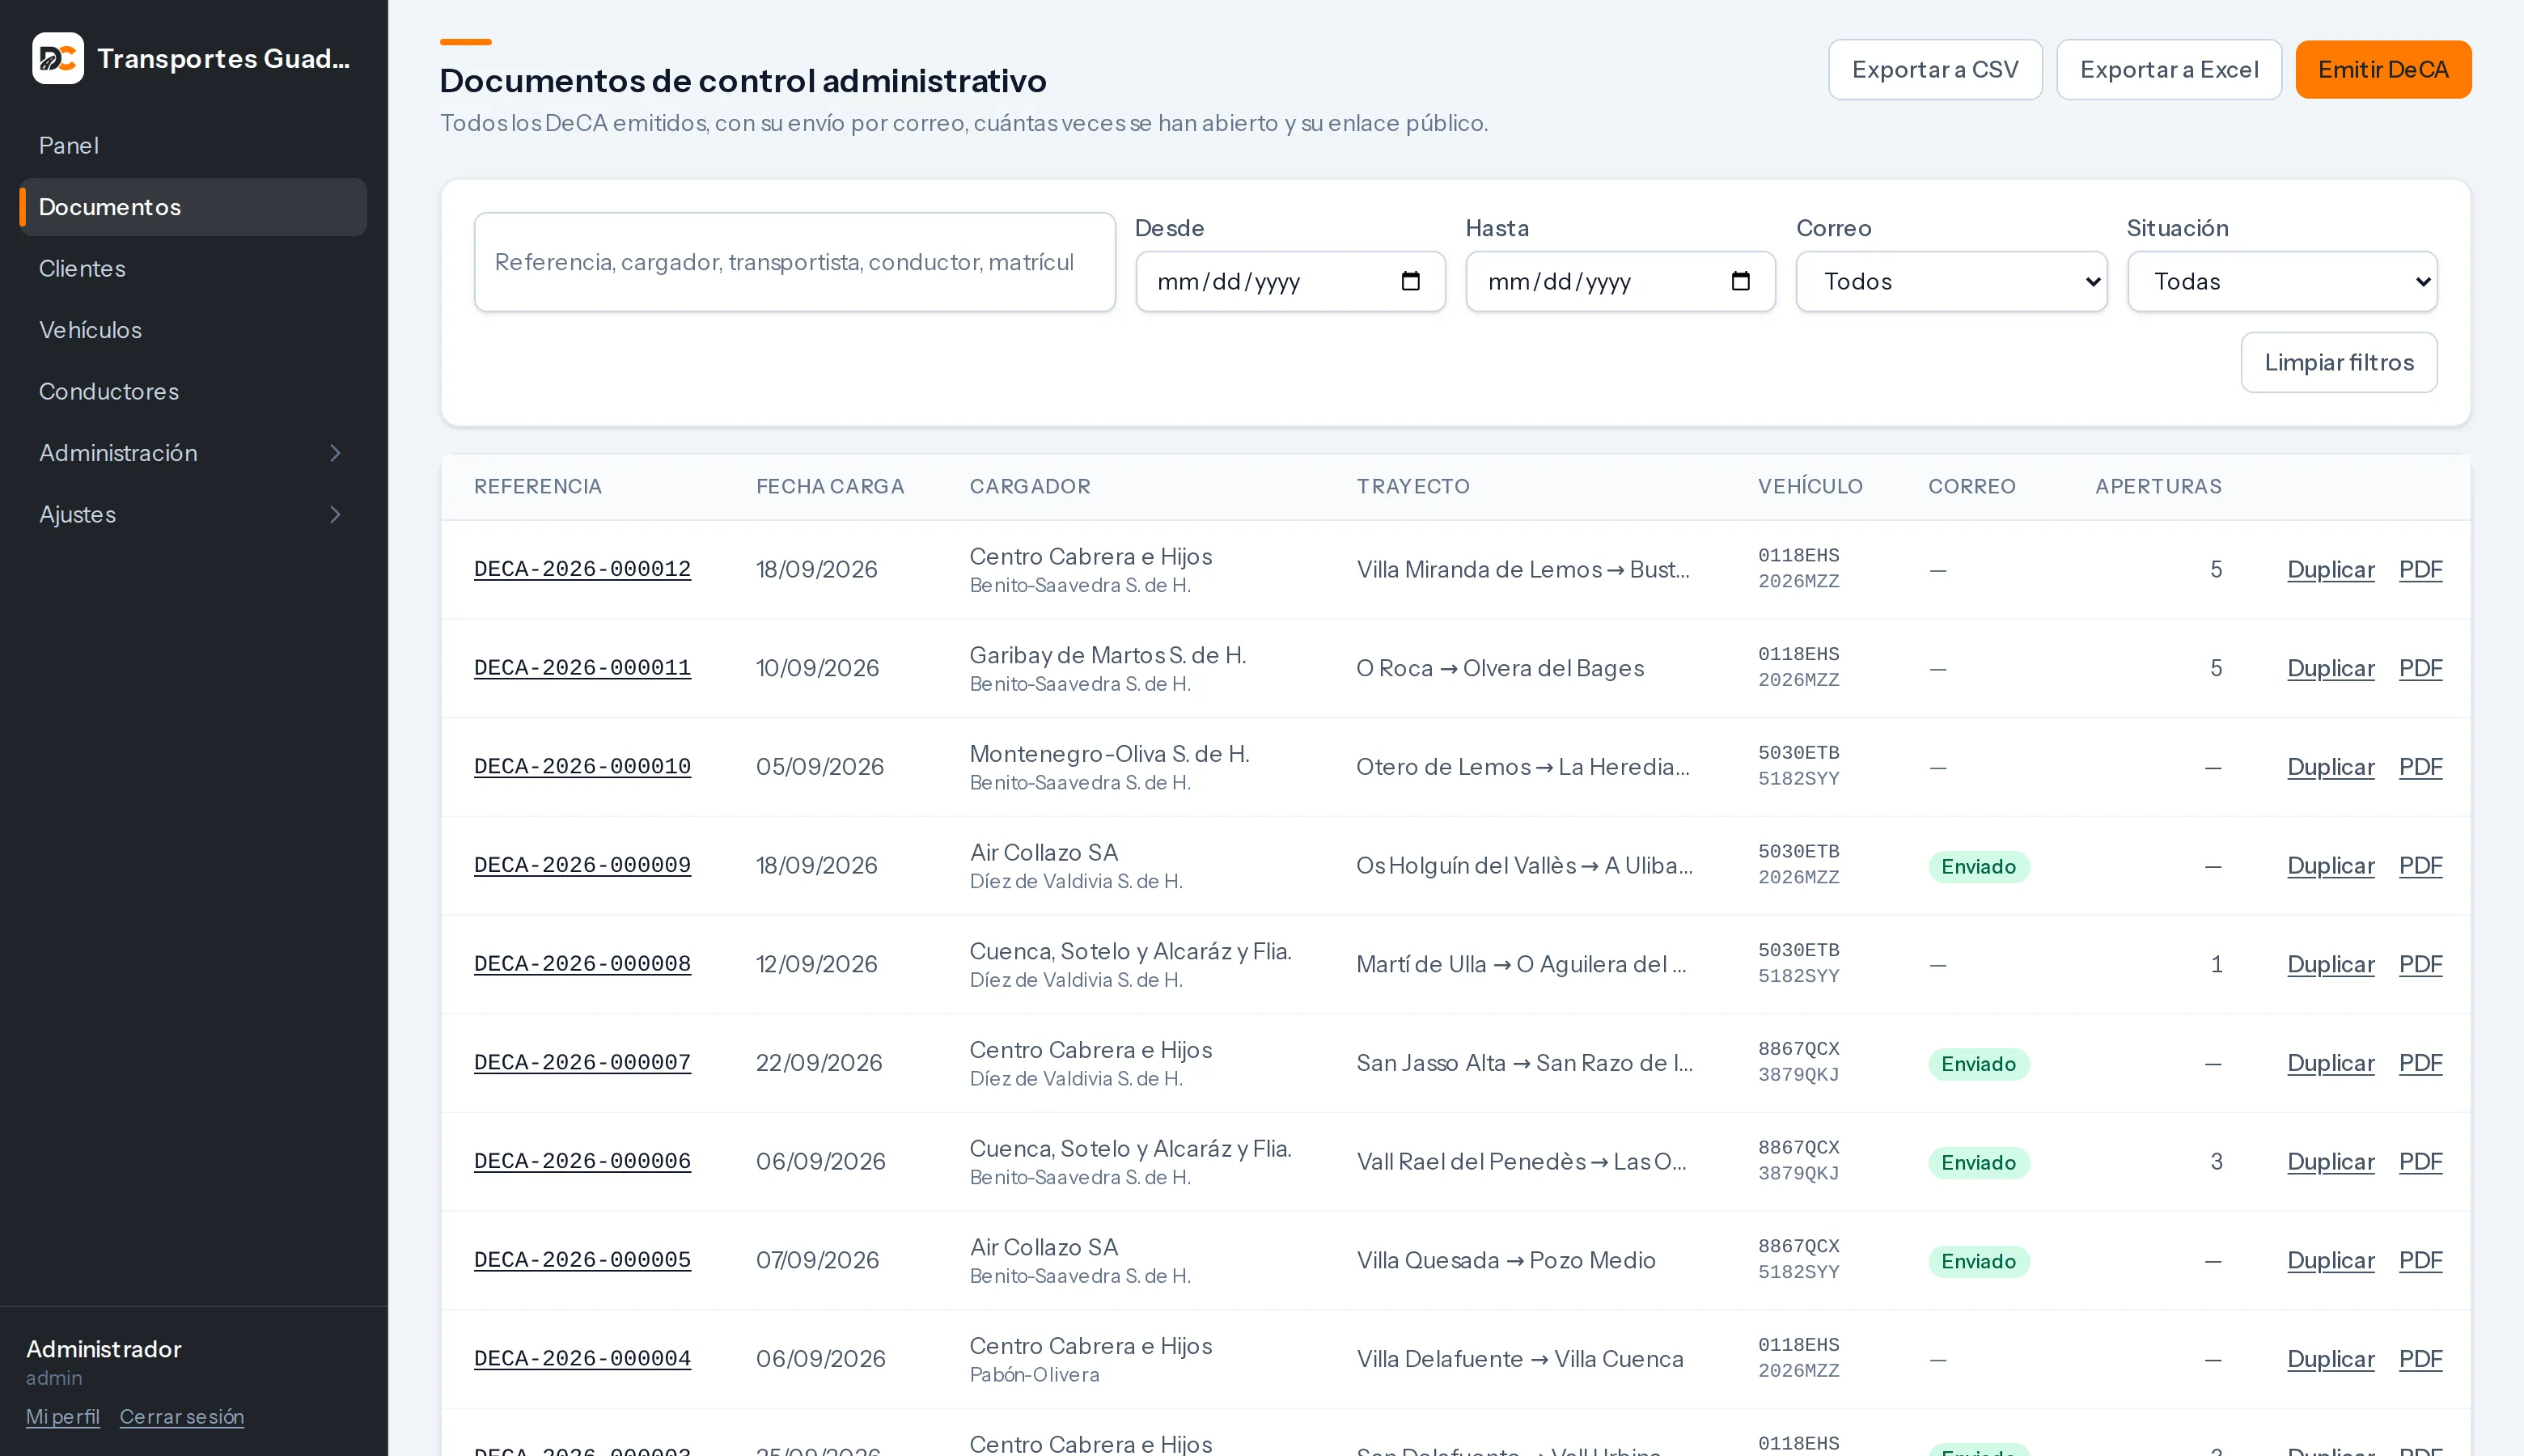This screenshot has width=2524, height=1456.
Task: Open Mi perfil link
Action: click(x=62, y=1417)
